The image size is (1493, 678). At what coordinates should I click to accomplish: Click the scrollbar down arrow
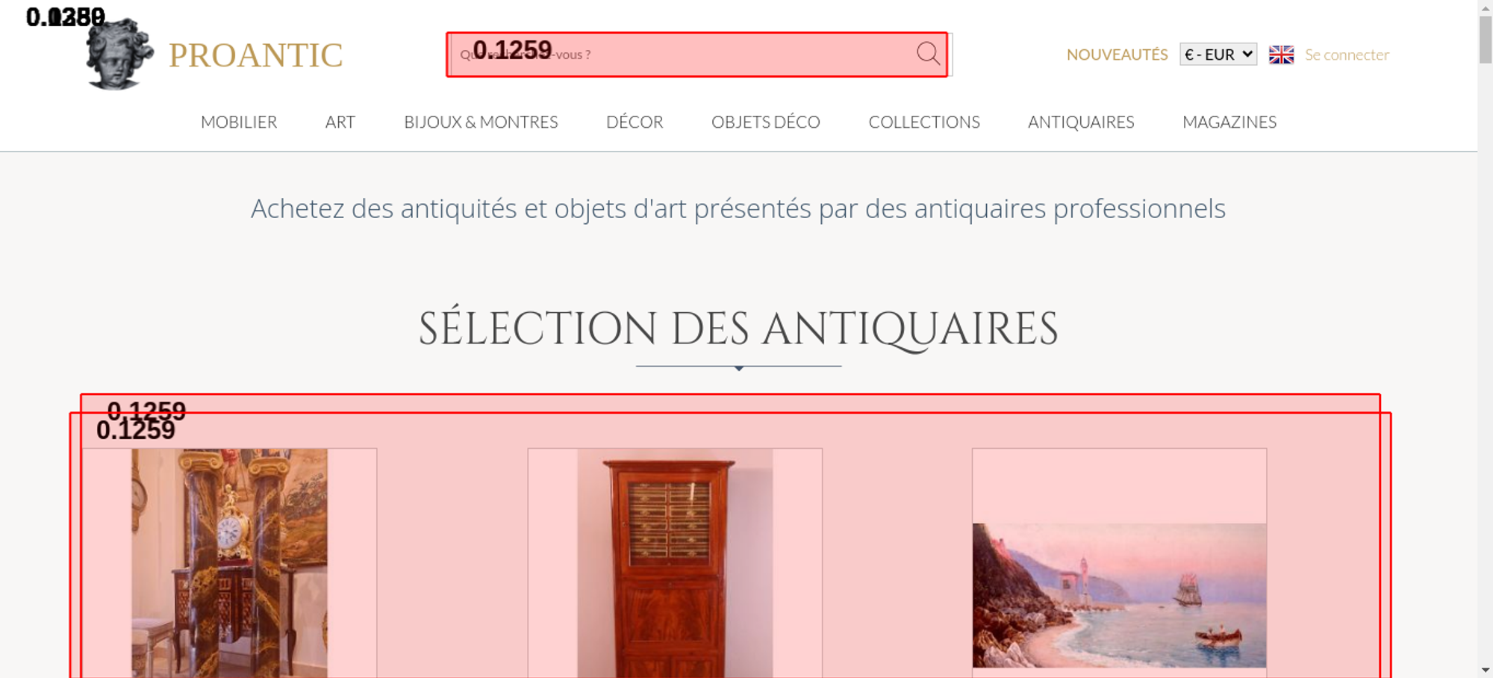(x=1486, y=670)
